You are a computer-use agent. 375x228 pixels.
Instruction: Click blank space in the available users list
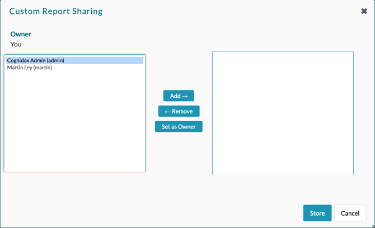pyautogui.click(x=74, y=123)
